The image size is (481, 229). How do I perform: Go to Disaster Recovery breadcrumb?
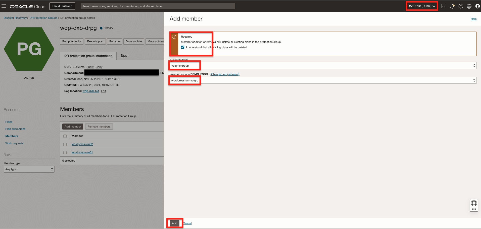click(15, 18)
